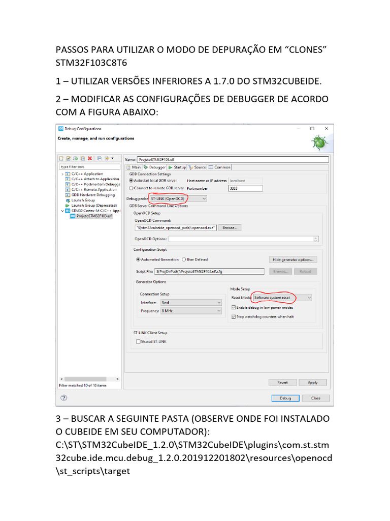
Task: Click the GDB Hardware Debugging icon
Action: [x=68, y=195]
